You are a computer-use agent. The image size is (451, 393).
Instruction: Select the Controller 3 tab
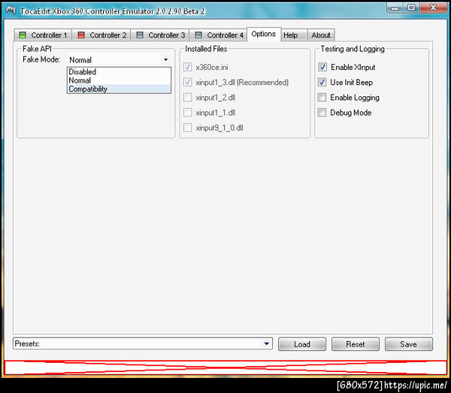160,35
